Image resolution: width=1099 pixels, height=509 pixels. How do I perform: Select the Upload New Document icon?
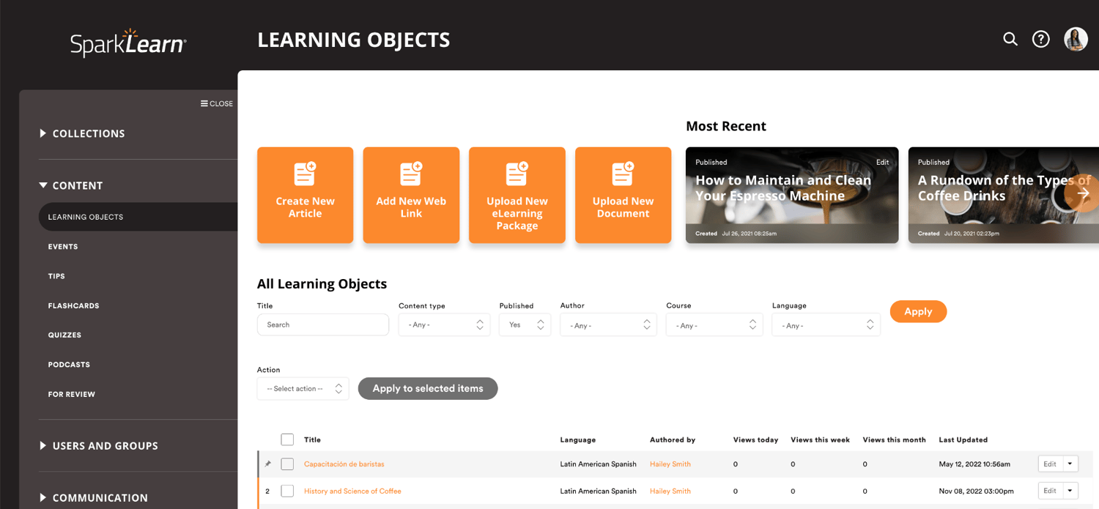coord(623,173)
